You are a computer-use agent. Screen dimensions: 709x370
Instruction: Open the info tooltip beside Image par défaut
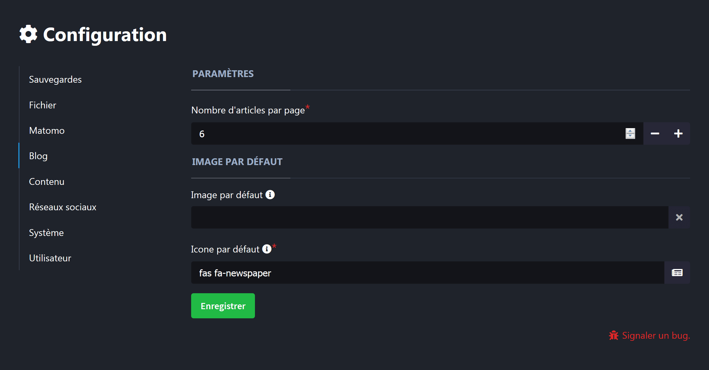pos(270,194)
